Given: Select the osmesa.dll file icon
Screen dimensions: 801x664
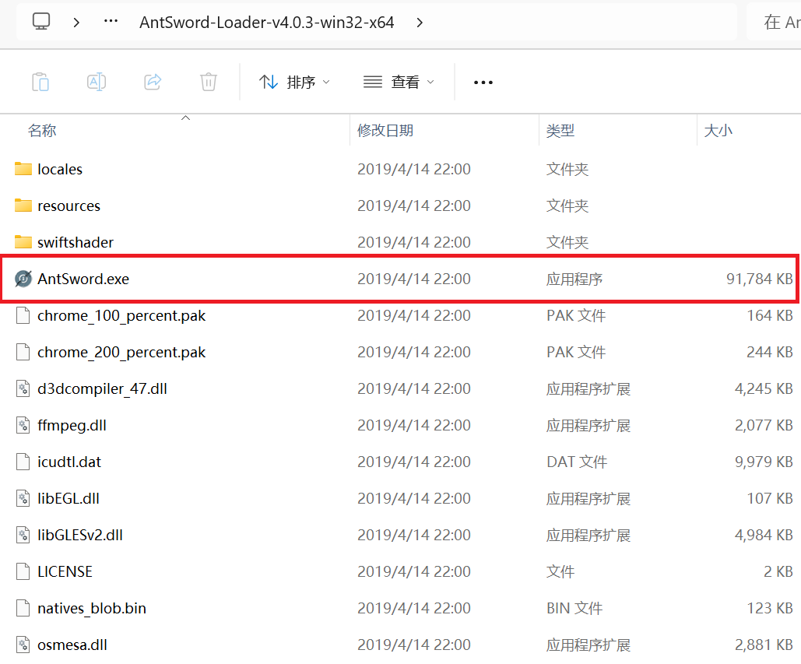Looking at the screenshot, I should coord(23,645).
